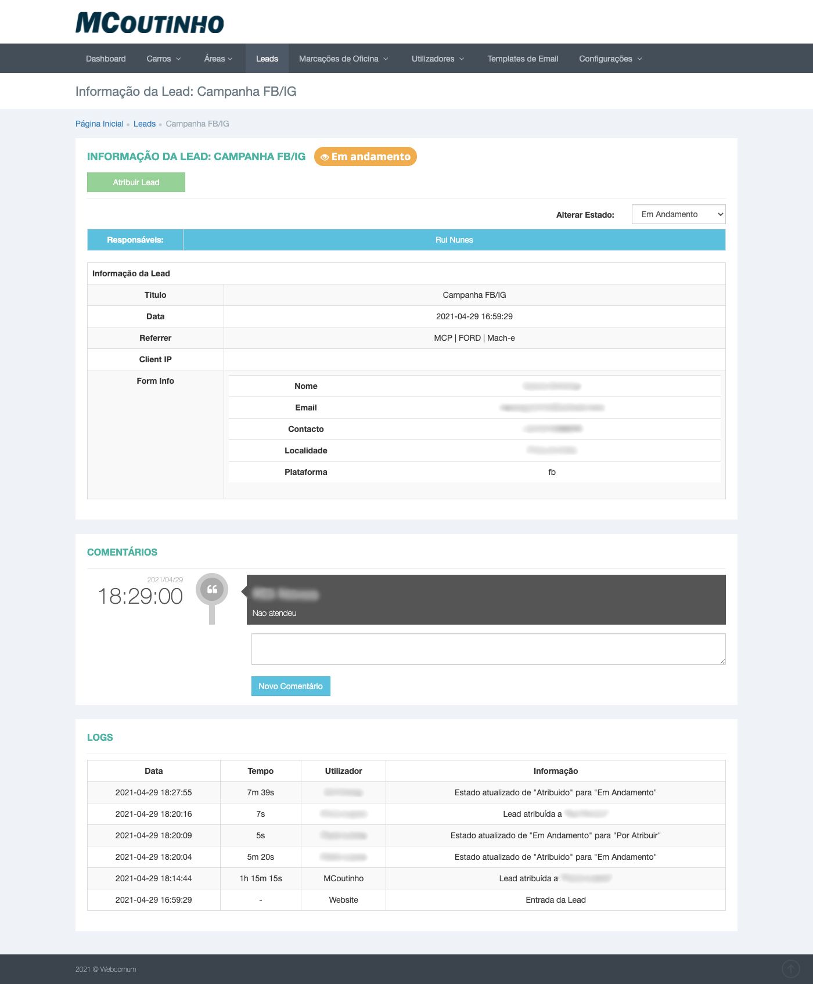Focus the new comment text area
Viewport: 813px width, 984px height.
tap(488, 649)
